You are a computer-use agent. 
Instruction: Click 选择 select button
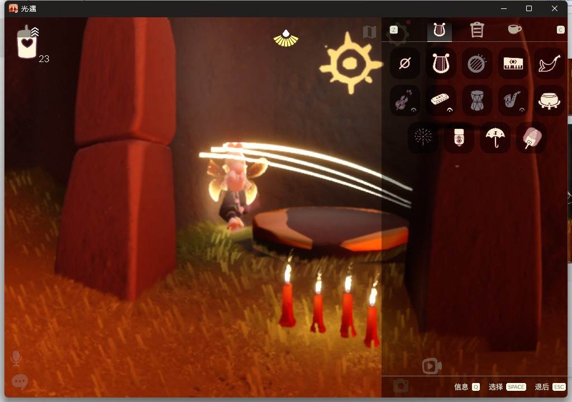507,387
